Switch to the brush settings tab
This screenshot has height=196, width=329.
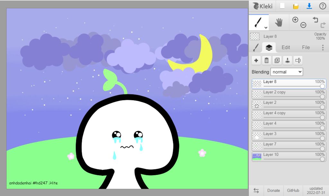click(x=256, y=47)
